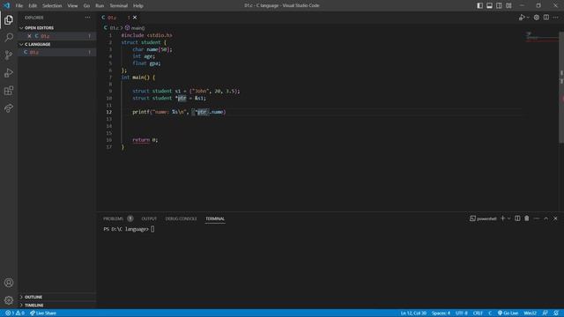Open the Source Control view icon
The image size is (564, 317).
pyautogui.click(x=9, y=55)
